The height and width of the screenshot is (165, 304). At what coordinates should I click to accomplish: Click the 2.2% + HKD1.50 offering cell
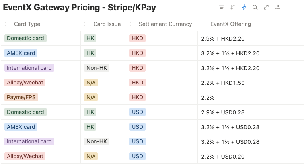pos(223,83)
